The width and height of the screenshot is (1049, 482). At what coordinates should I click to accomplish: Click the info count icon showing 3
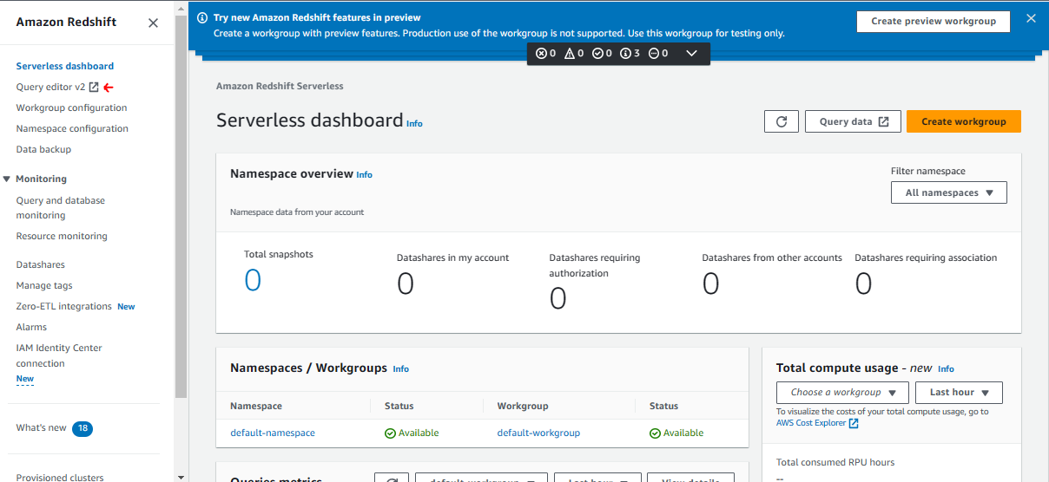tap(625, 54)
